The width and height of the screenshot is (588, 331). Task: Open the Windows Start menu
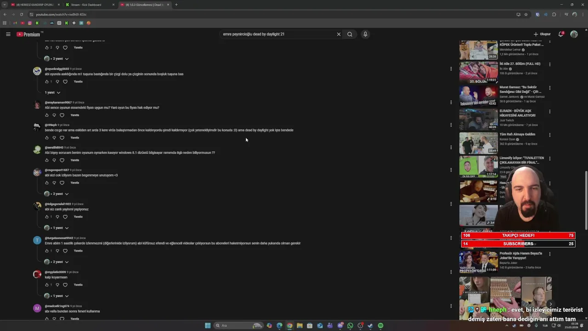pos(208,325)
